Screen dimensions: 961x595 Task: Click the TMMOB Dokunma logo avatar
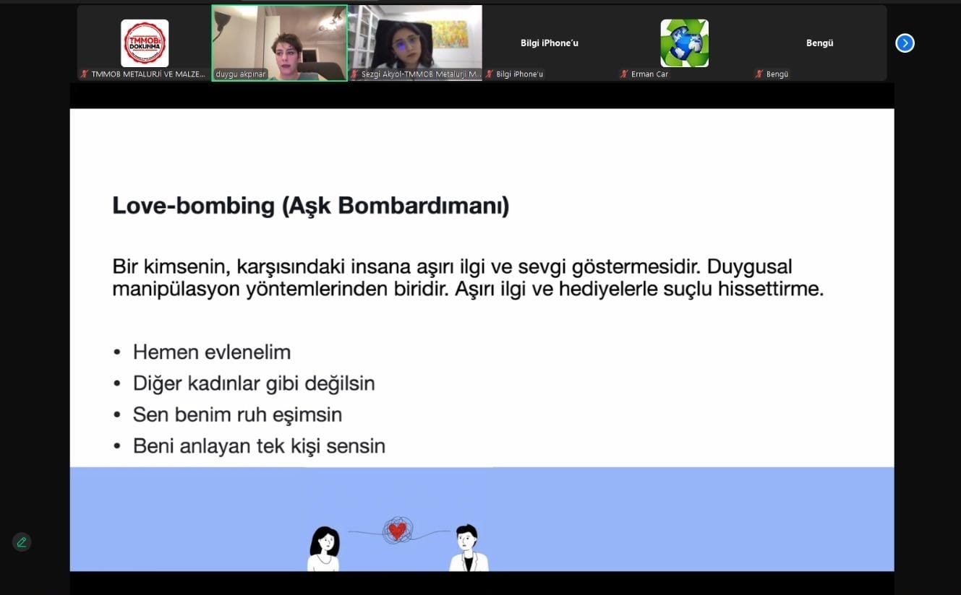145,43
